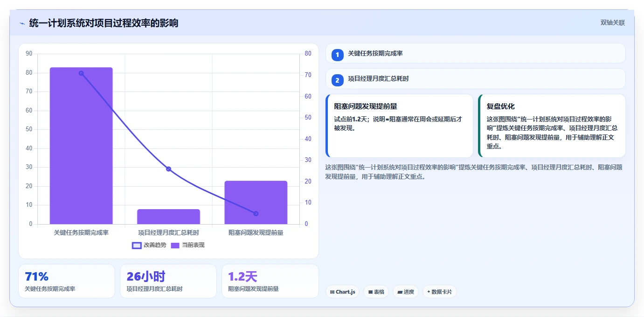Click the 双轴关联 label in the header
The image size is (644, 317).
pyautogui.click(x=612, y=23)
